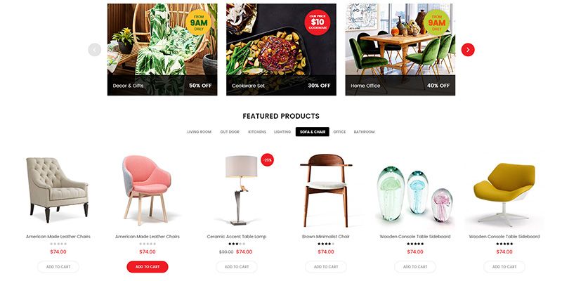Click the red $10 Cookware price badge
The width and height of the screenshot is (562, 281).
coord(318,22)
